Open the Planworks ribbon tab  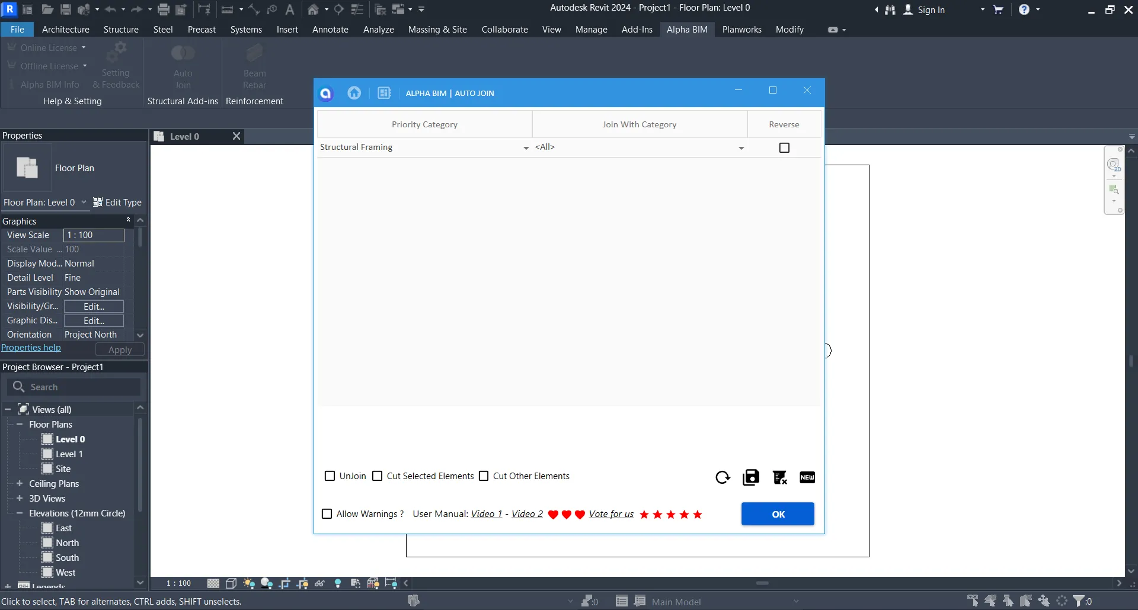click(x=741, y=29)
